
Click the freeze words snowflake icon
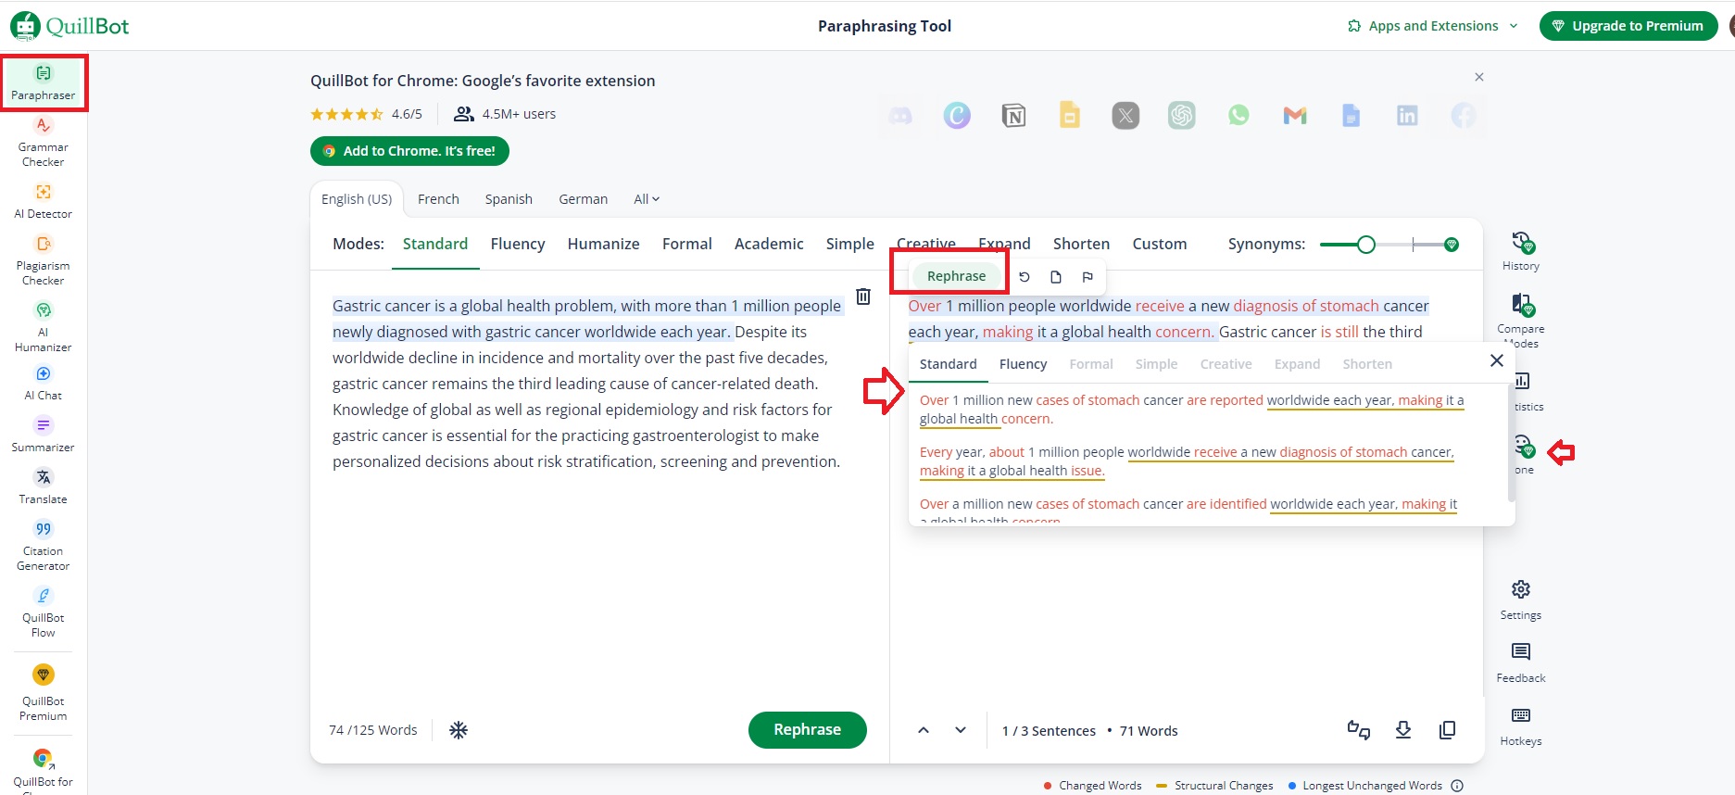[x=459, y=730]
